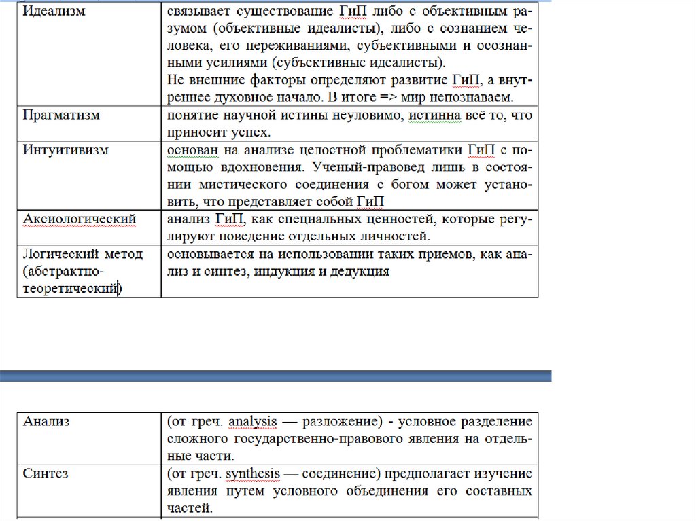Click the phrase 'понятие научной истины'
This screenshot has width=696, height=521.
[x=247, y=115]
